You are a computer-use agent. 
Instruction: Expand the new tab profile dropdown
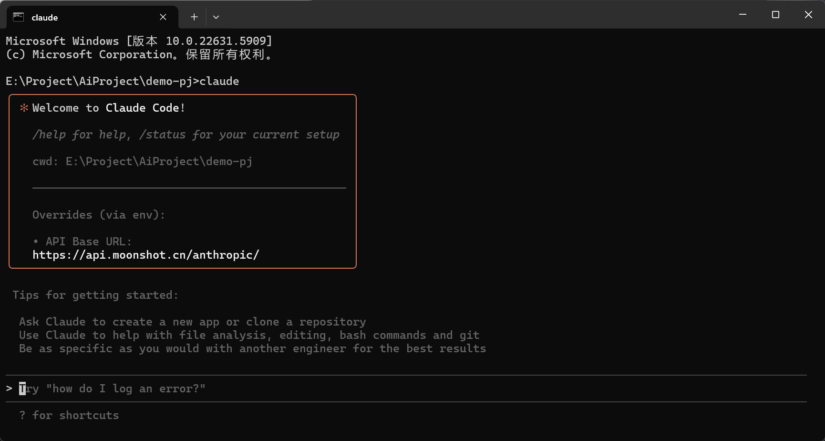[x=216, y=17]
